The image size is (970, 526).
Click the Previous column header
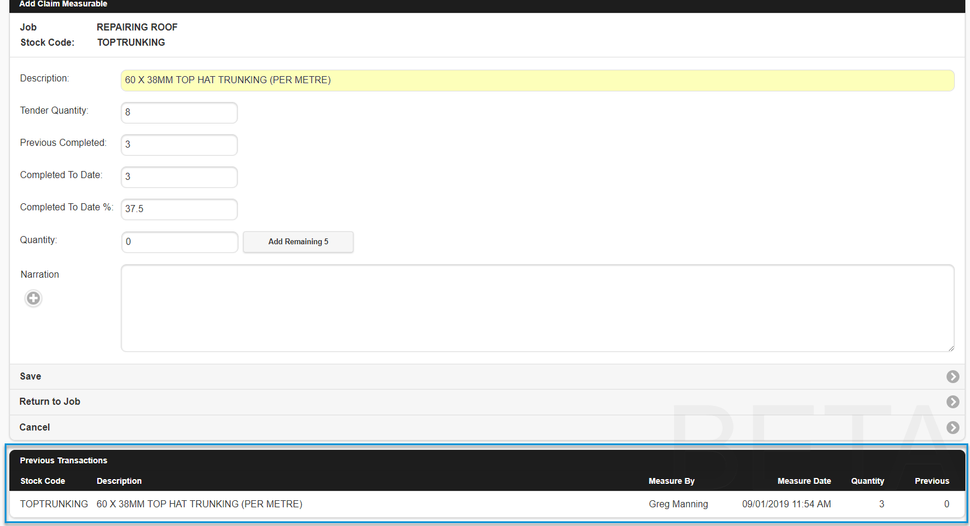point(932,481)
